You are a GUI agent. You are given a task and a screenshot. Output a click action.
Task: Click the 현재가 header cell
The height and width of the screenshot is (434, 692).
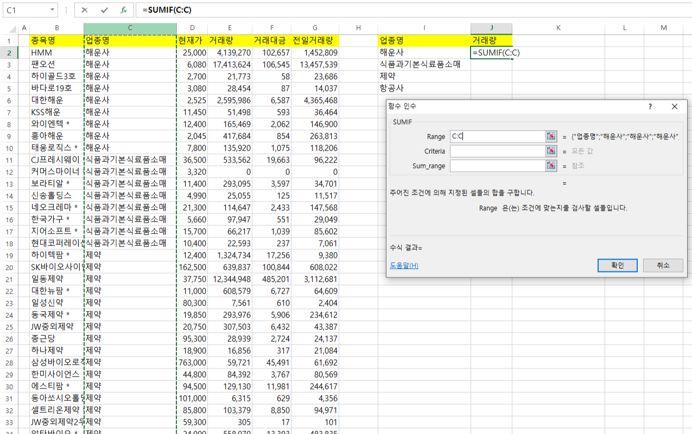coord(192,41)
